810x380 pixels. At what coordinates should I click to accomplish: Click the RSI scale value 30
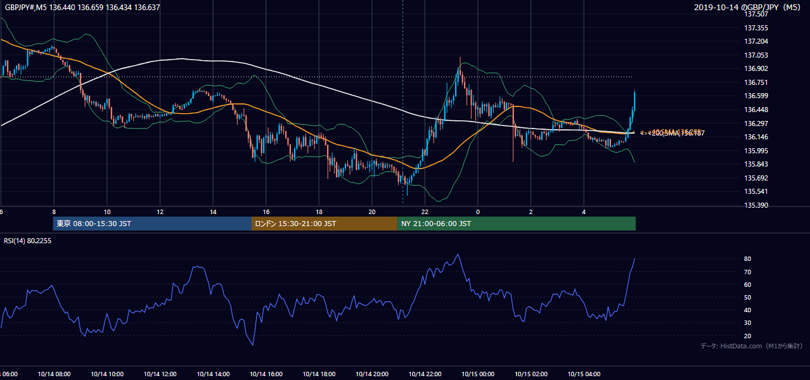point(748,323)
